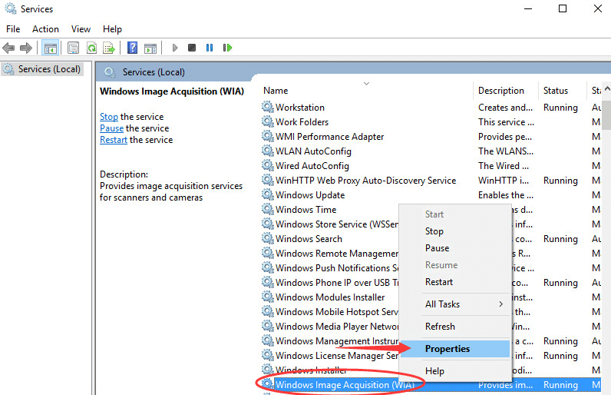Expand the All Tasks submenu
611x395 pixels.
pyautogui.click(x=455, y=304)
